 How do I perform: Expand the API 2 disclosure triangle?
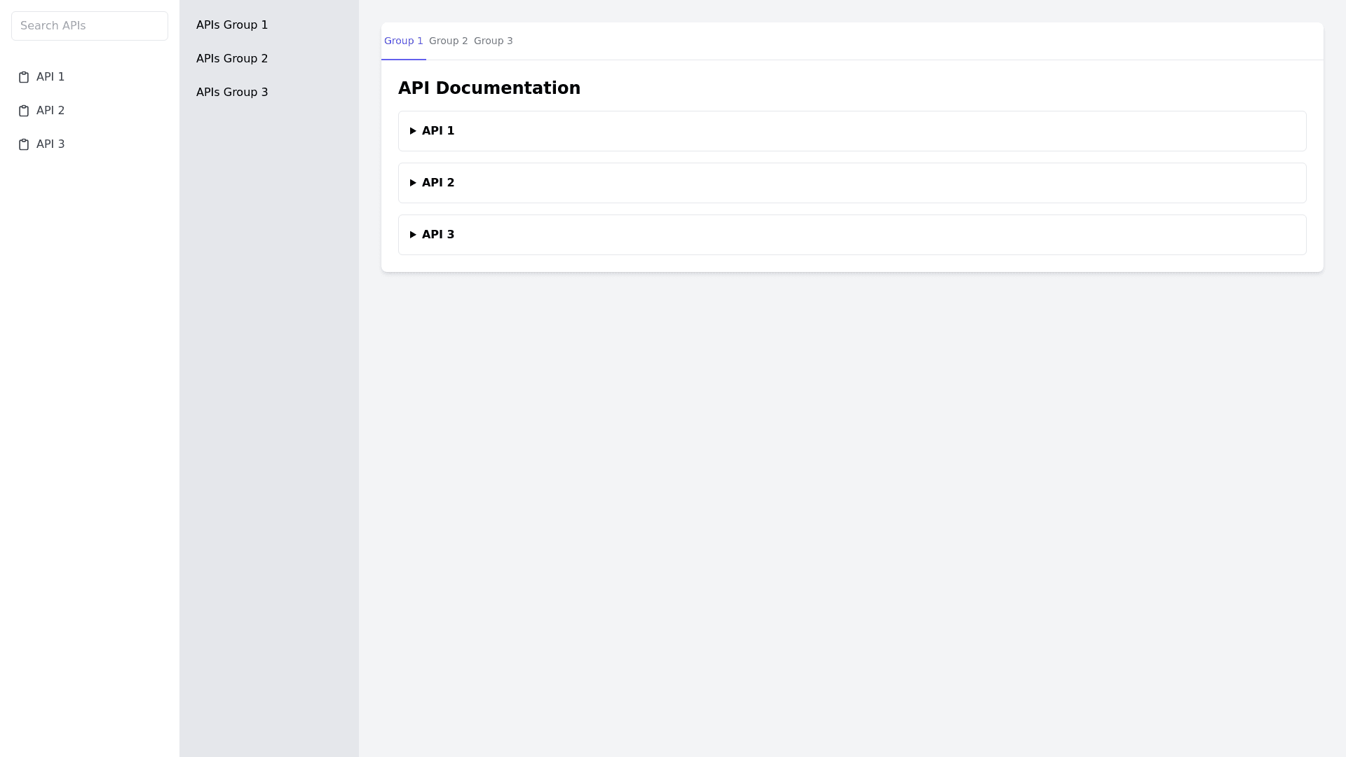pos(413,183)
